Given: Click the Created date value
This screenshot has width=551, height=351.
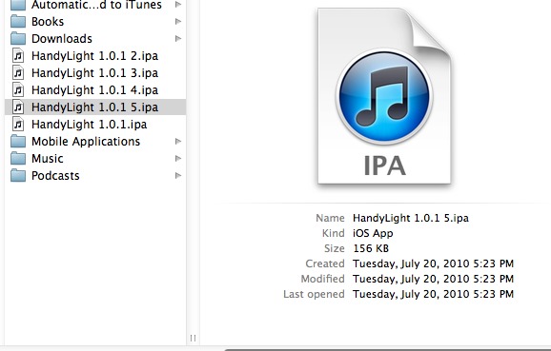Looking at the screenshot, I should pyautogui.click(x=434, y=263).
